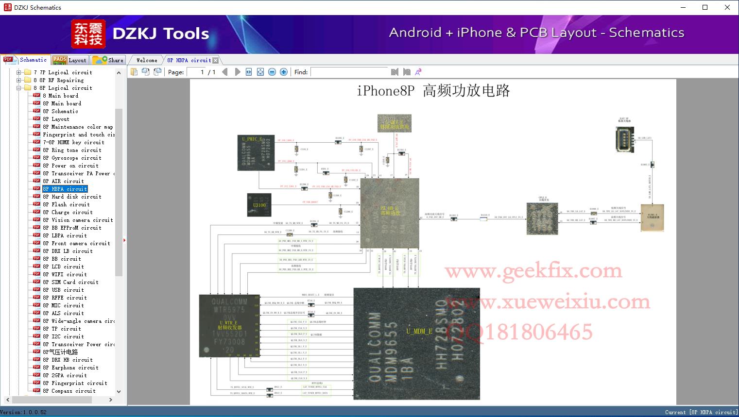Viewport: 739px width, 417px height.
Task: Open the 8P Flash circuit
Action: (66, 204)
